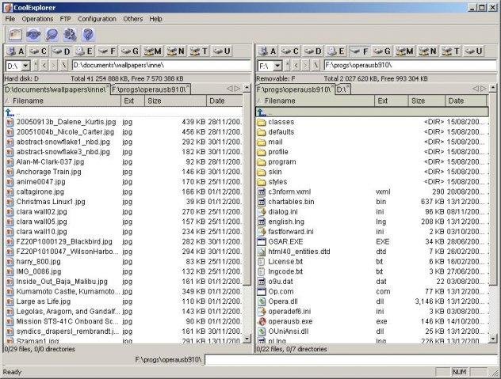Click the right panel path field
Image resolution: width=501 pixels, height=379 pixels.
pyautogui.click(x=411, y=65)
